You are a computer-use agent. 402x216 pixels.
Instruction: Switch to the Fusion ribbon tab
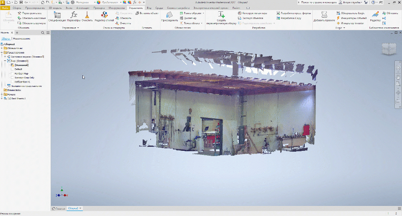[x=236, y=8]
